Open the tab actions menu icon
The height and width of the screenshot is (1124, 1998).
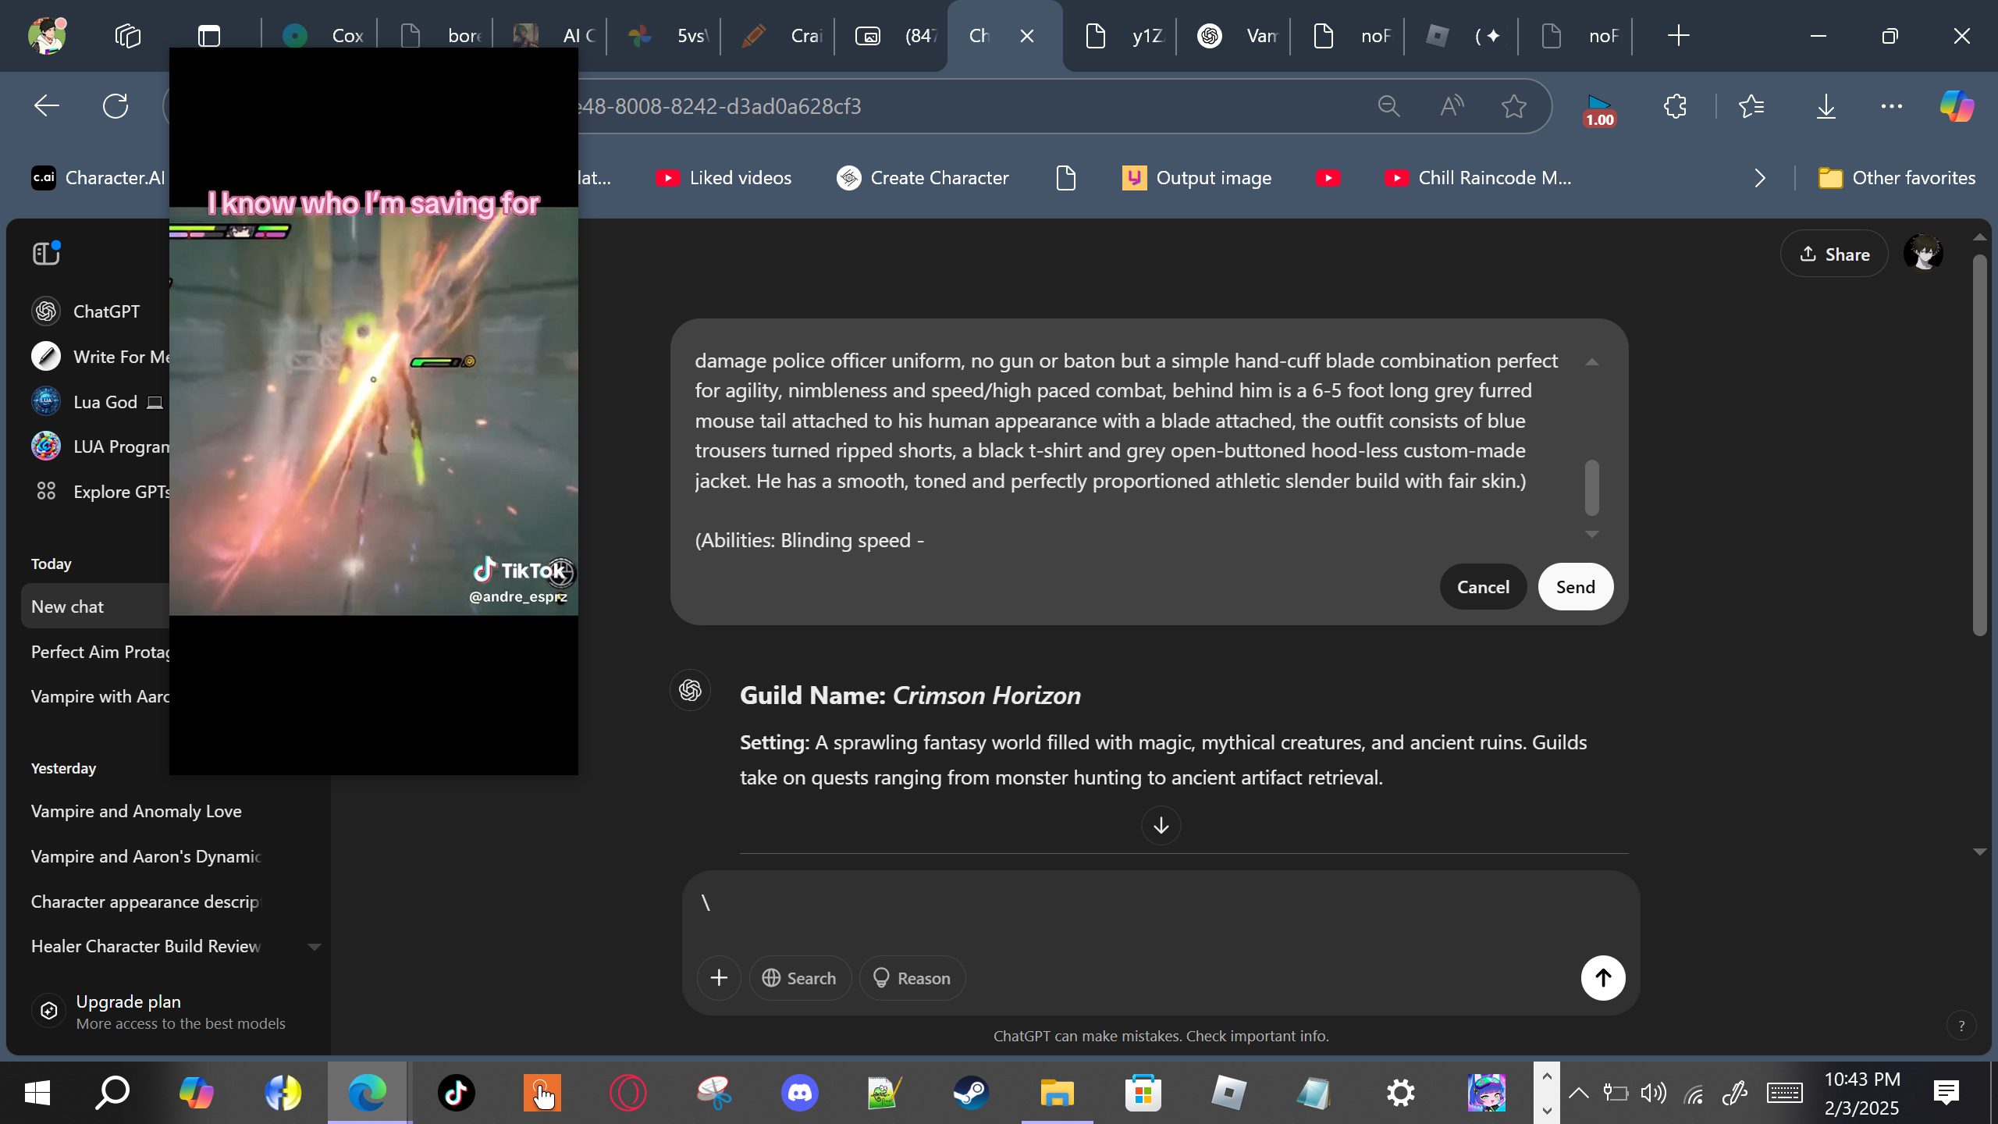(209, 36)
